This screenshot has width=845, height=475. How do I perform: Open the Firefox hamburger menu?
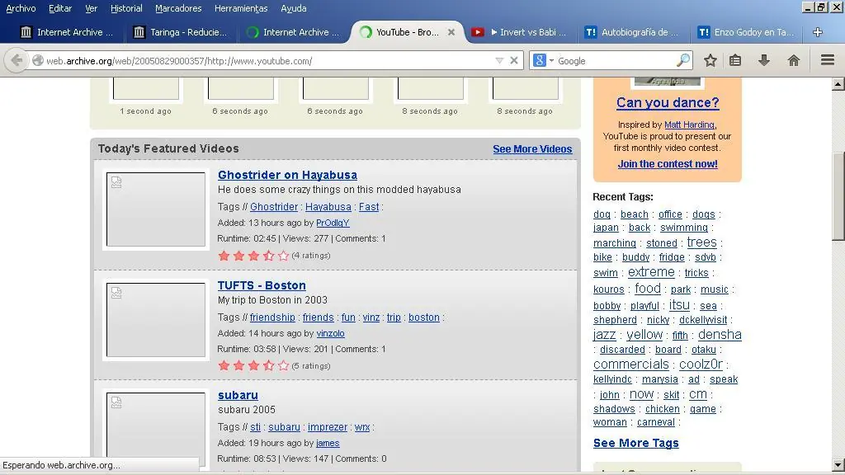pyautogui.click(x=827, y=60)
